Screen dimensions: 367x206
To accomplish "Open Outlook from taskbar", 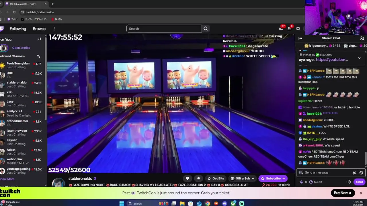I will (199, 203).
